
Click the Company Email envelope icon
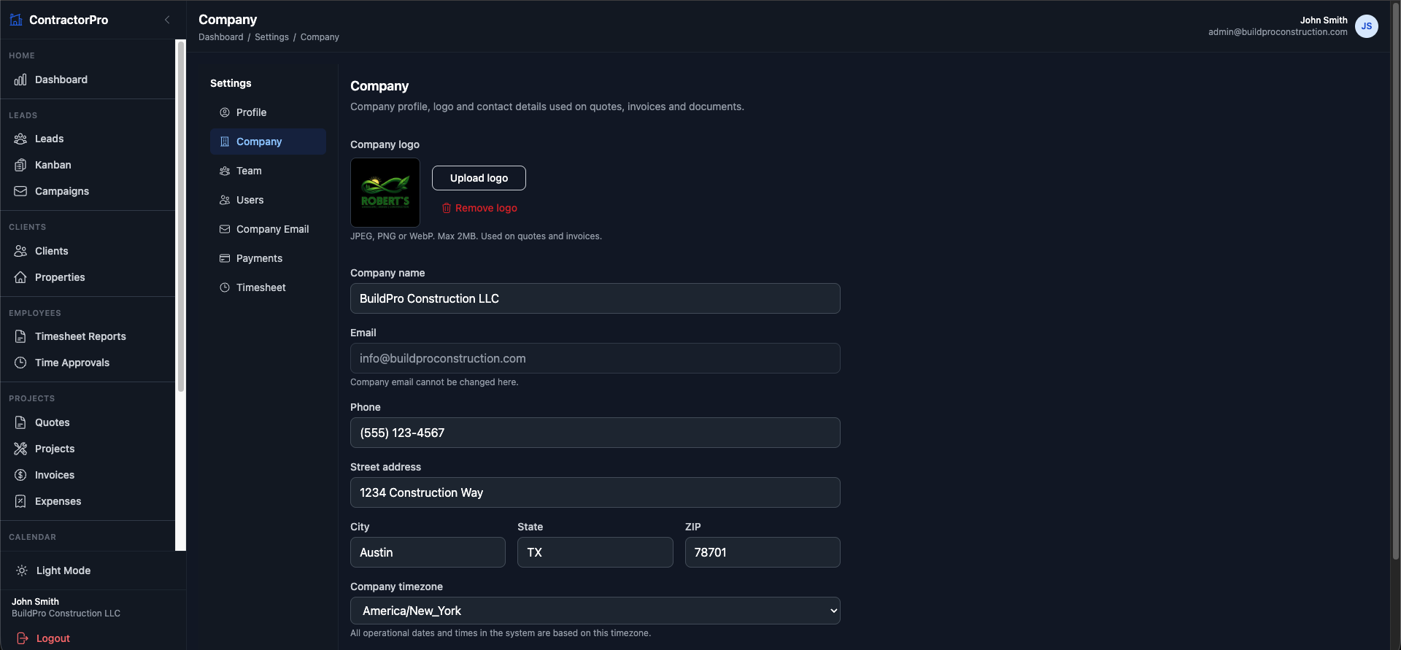225,229
